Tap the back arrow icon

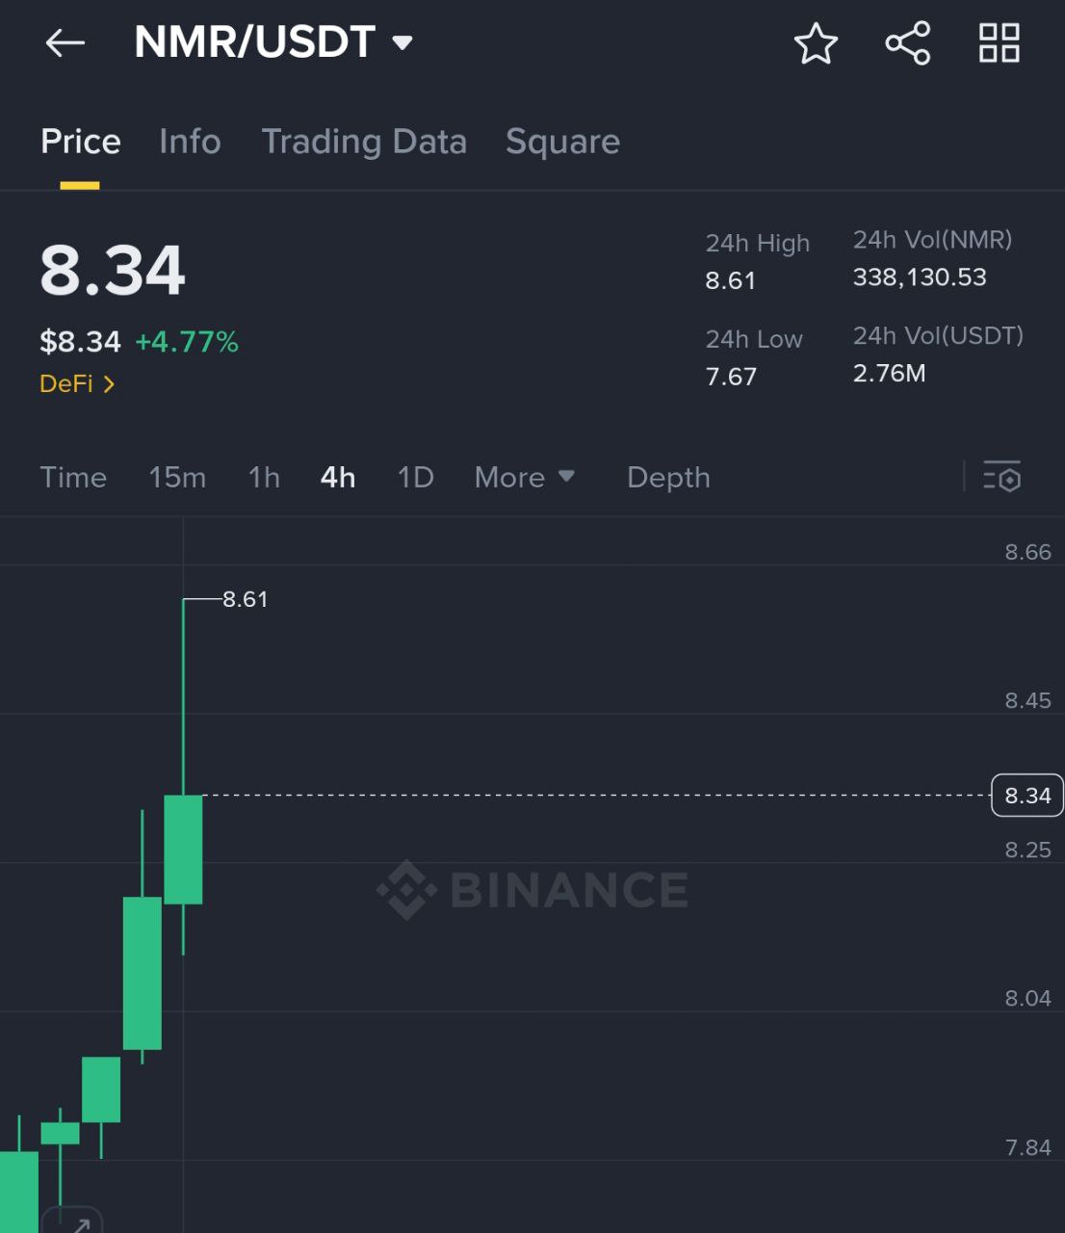(65, 42)
